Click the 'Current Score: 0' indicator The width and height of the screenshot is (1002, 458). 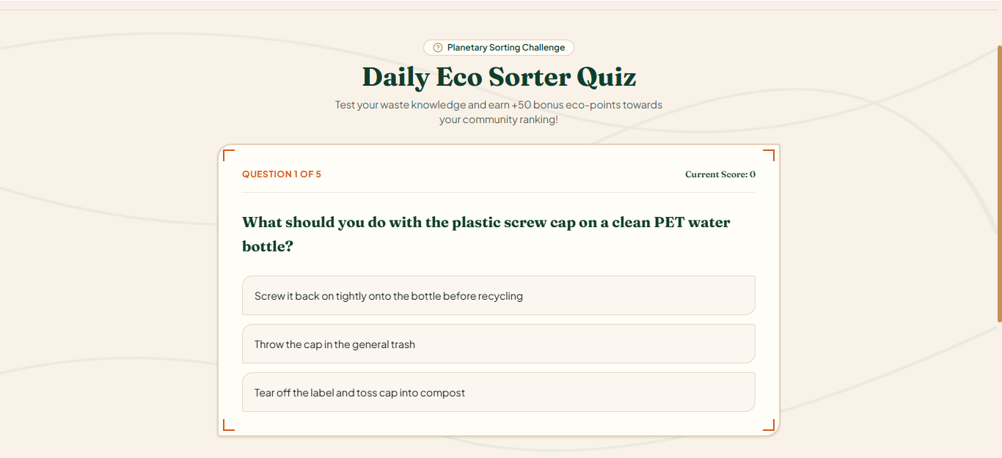pos(720,174)
